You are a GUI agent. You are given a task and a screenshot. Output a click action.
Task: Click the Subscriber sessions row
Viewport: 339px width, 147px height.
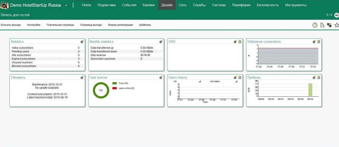[x=126, y=59]
